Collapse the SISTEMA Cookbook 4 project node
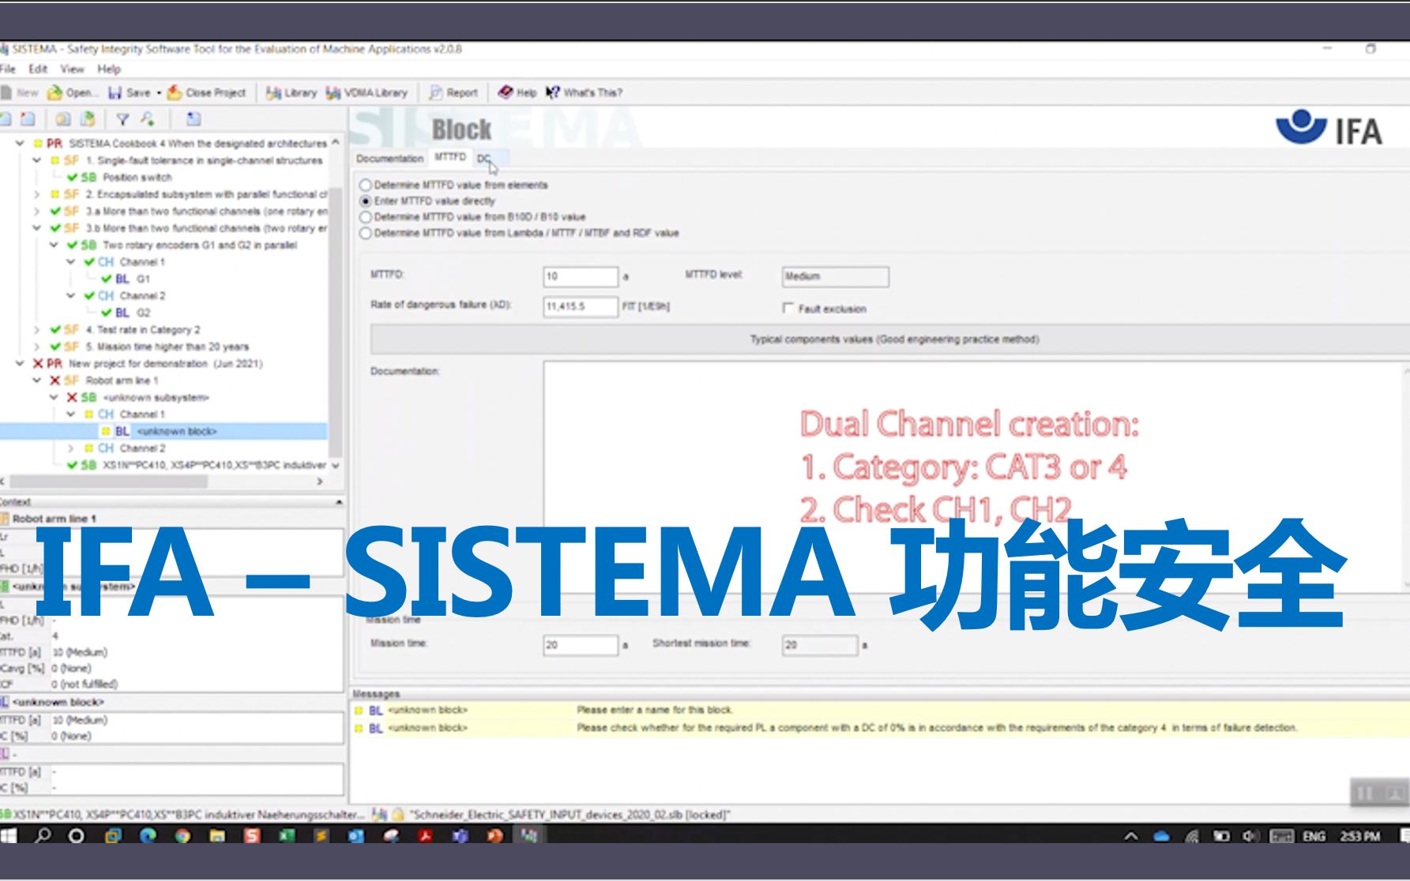This screenshot has width=1410, height=881. (20, 144)
